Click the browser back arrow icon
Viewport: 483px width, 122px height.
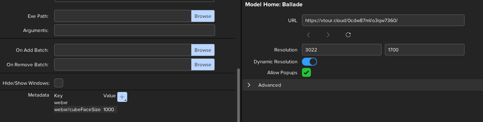[308, 35]
